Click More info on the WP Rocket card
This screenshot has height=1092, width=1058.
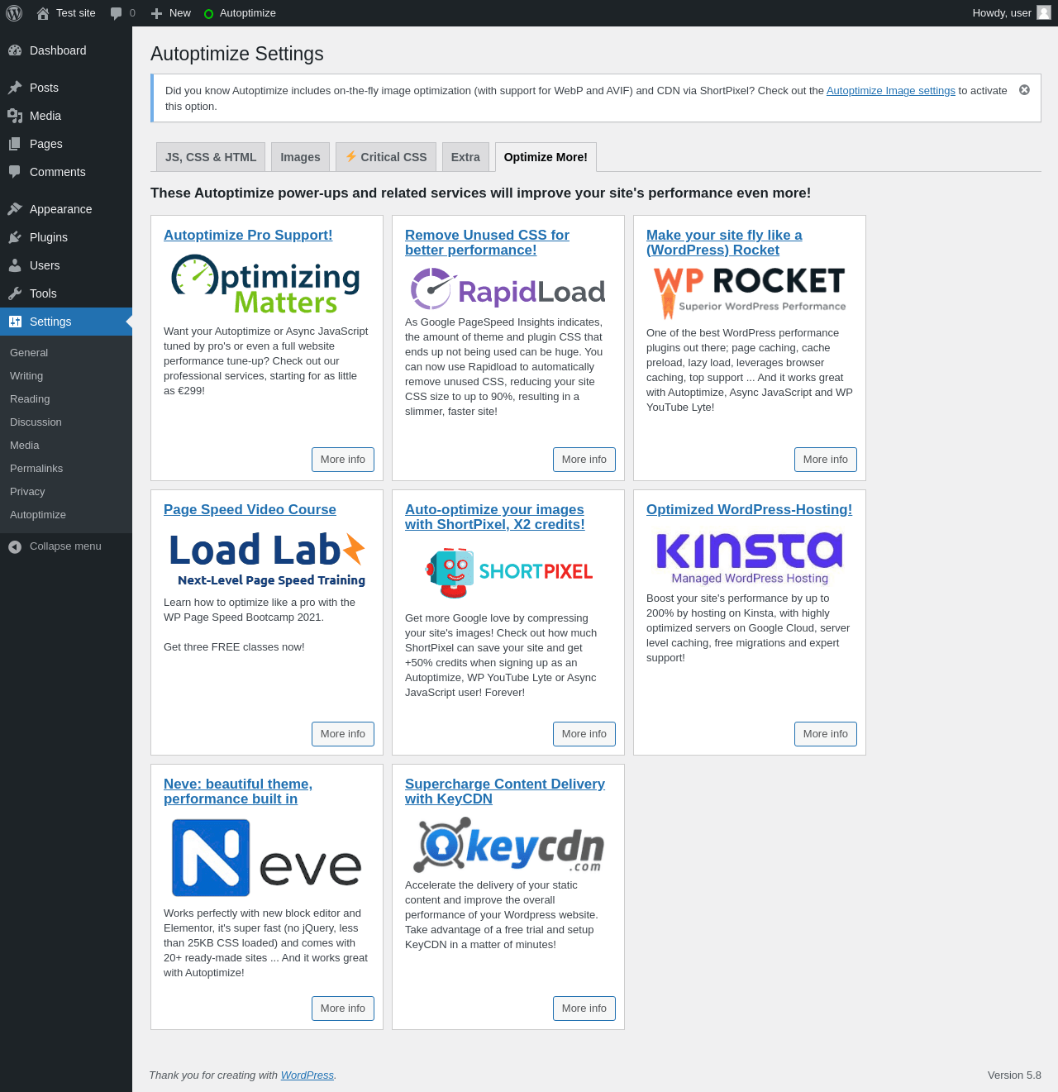(x=826, y=460)
